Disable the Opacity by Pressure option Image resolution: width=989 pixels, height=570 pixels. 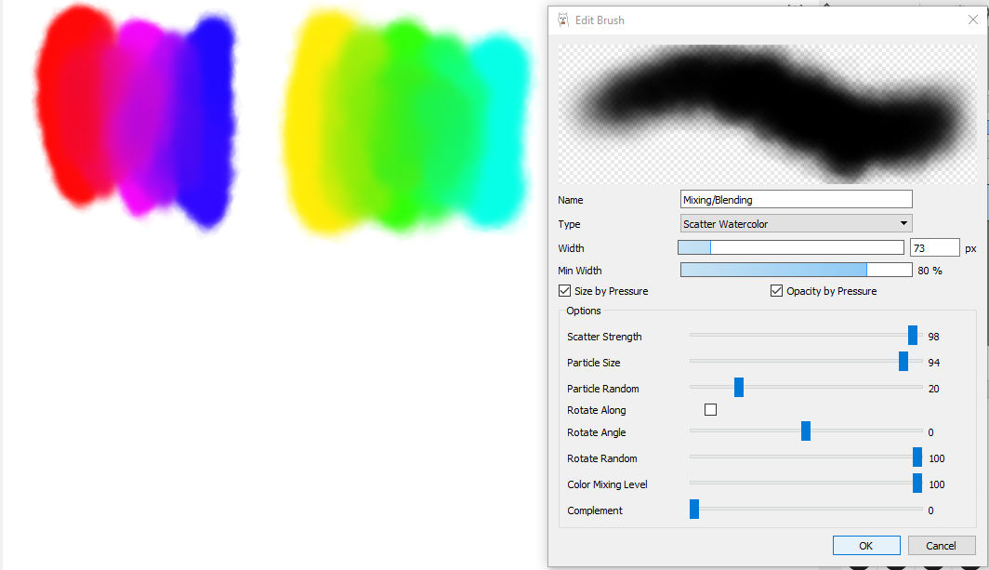(x=776, y=290)
